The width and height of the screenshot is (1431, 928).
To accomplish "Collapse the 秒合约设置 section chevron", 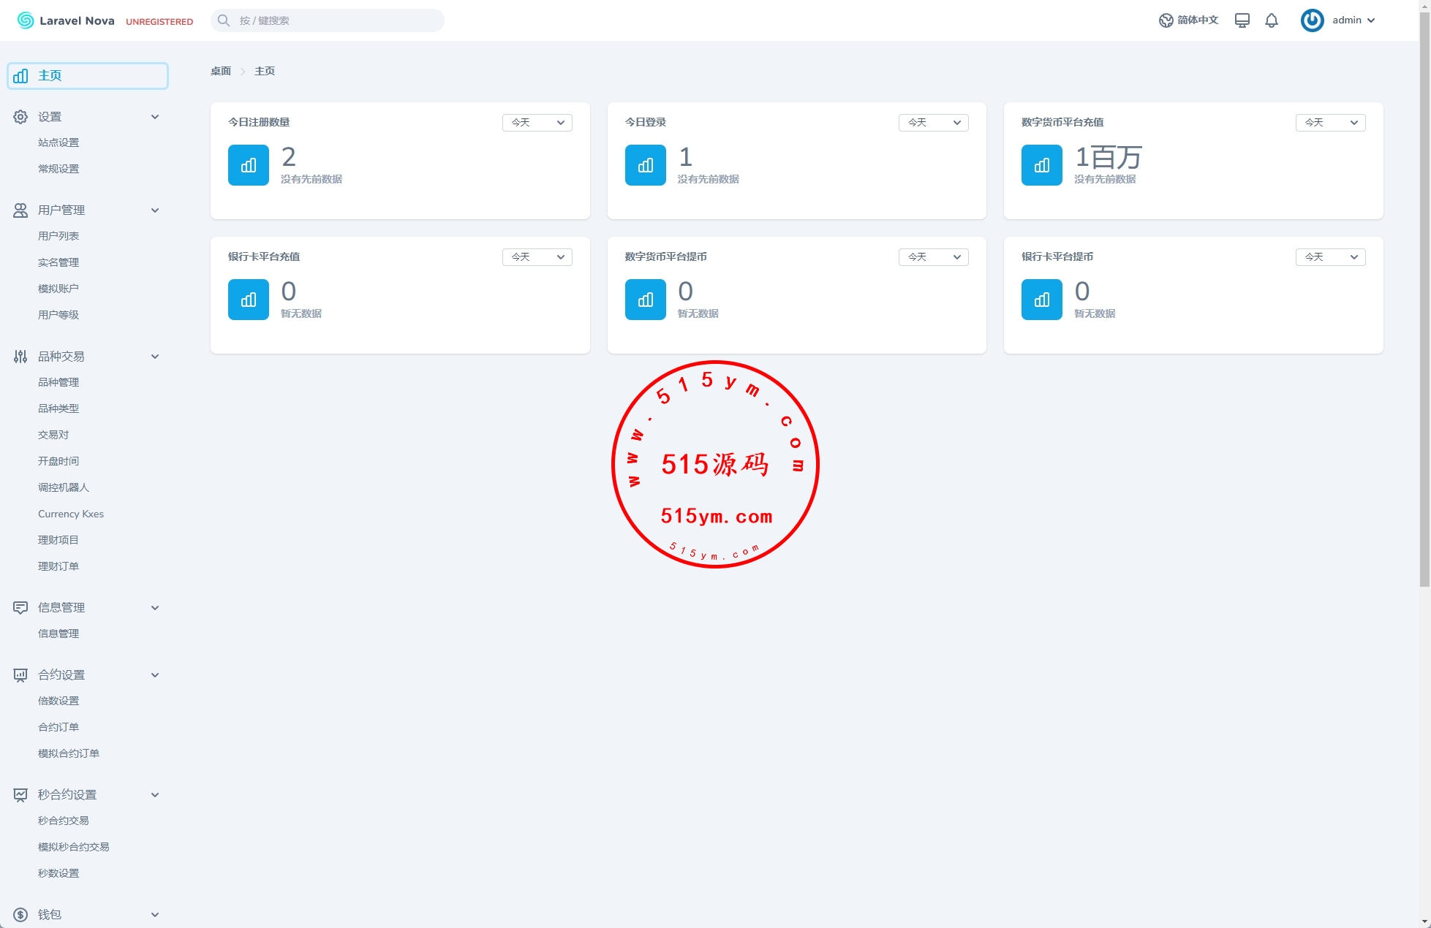I will click(x=155, y=795).
